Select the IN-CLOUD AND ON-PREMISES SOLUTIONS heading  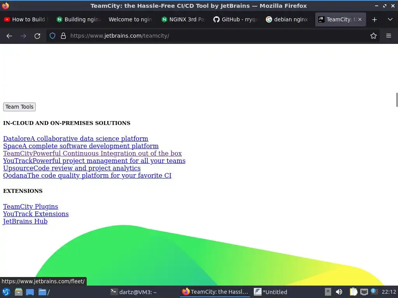tap(67, 123)
